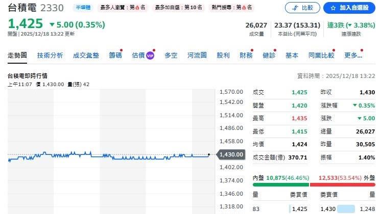Open the 成交彙整 tab
Screen dimensions: 381x214
86,55
